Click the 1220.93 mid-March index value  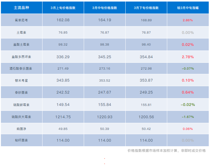tap(104, 117)
